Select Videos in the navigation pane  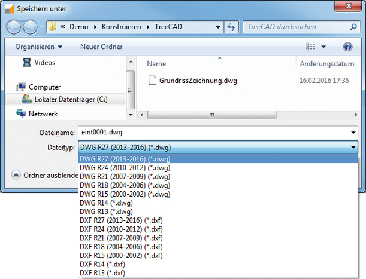pyautogui.click(x=44, y=62)
